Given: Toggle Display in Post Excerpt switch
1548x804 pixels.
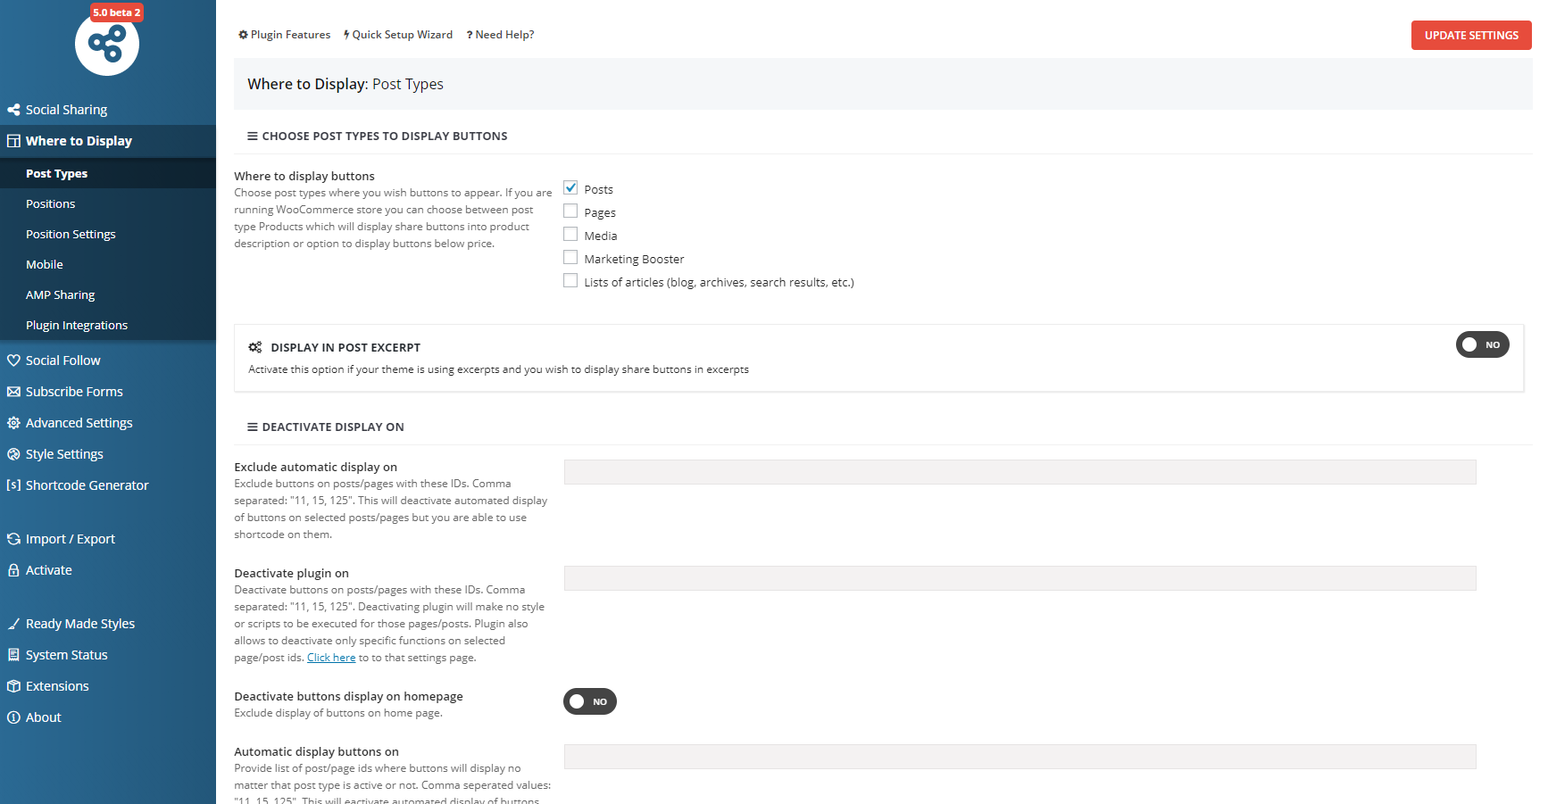Looking at the screenshot, I should pyautogui.click(x=1482, y=344).
